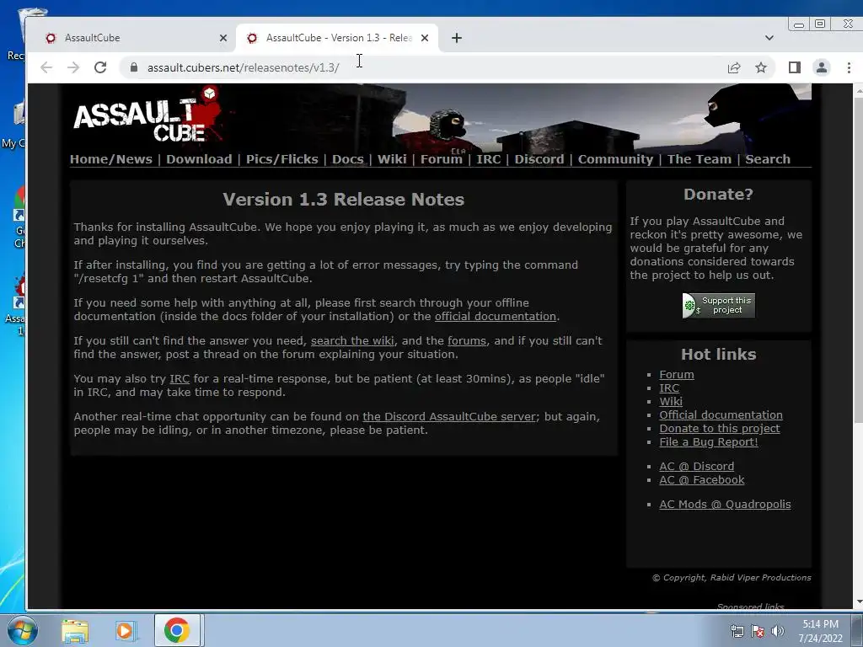Bookmark this page with the star icon
863x647 pixels.
[761, 67]
